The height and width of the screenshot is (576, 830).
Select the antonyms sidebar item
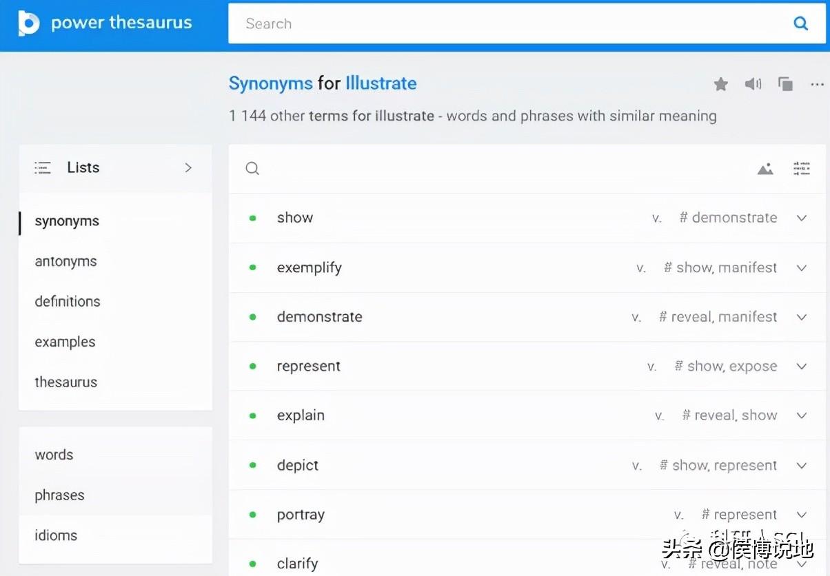coord(65,262)
